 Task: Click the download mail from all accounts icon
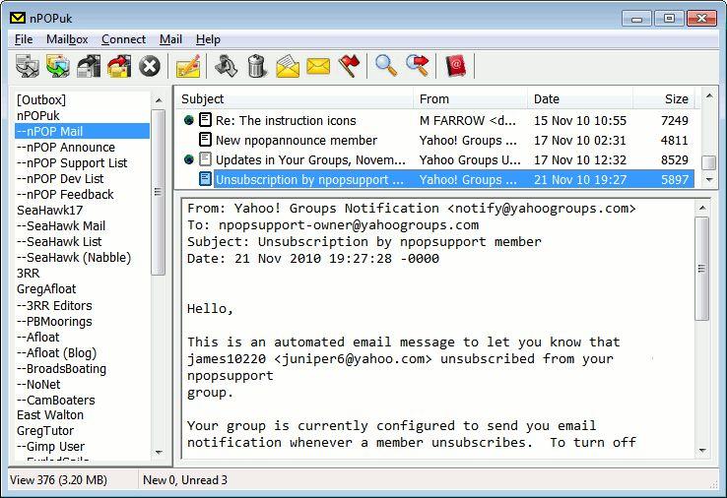[x=58, y=66]
